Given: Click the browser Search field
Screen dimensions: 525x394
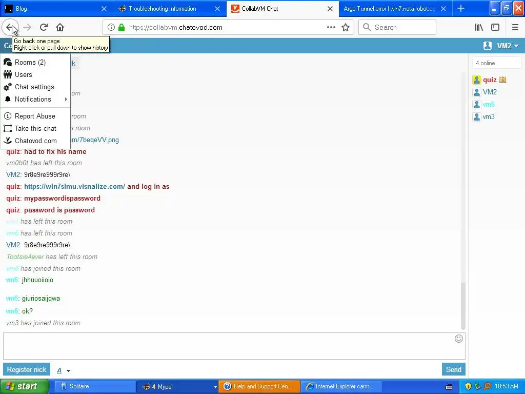Looking at the screenshot, I should pyautogui.click(x=397, y=28).
